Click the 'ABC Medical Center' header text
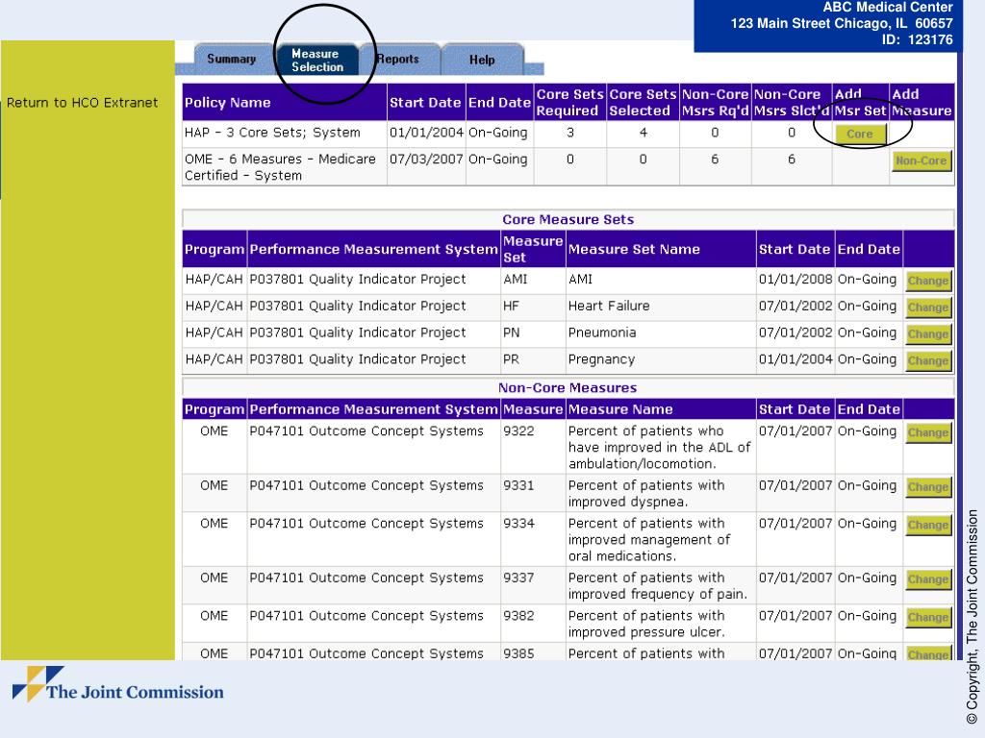985x738 pixels. 888,8
